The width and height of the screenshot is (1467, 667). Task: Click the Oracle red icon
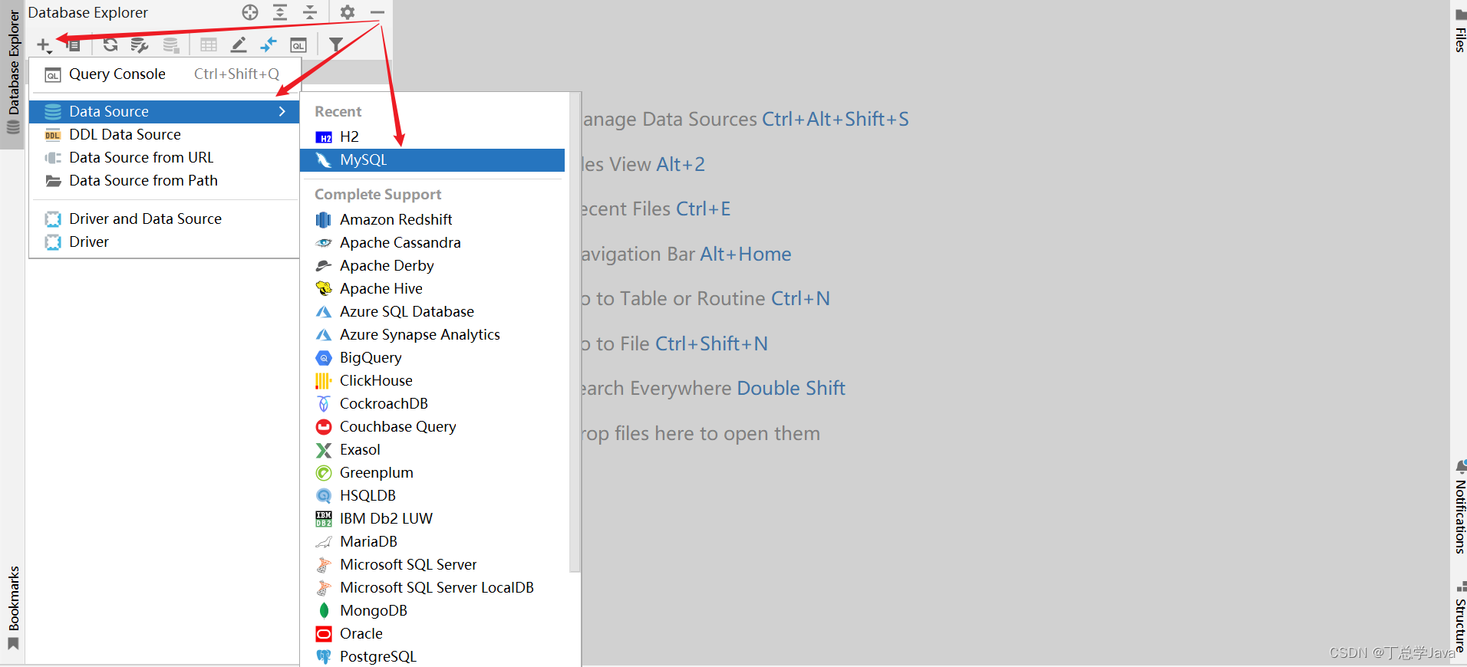[x=324, y=634]
